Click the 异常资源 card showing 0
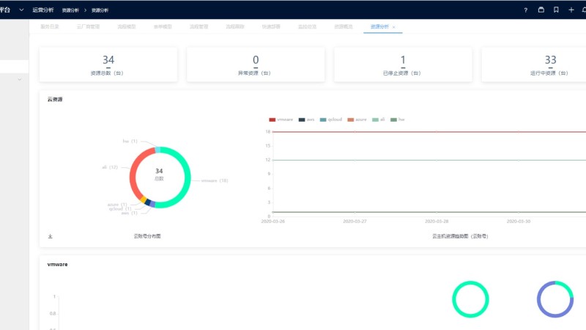The height and width of the screenshot is (330, 586). pyautogui.click(x=256, y=65)
